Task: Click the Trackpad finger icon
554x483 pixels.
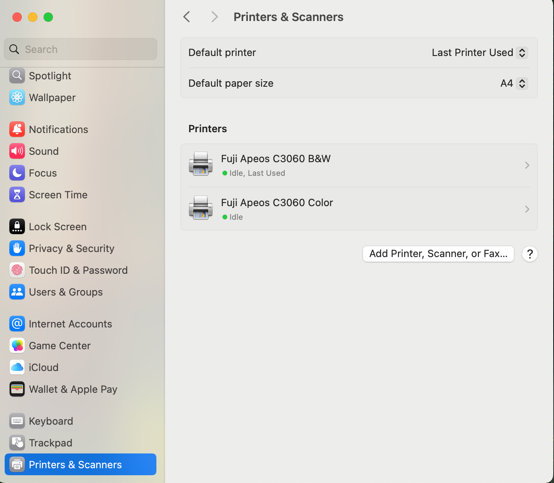Action: pyautogui.click(x=17, y=443)
